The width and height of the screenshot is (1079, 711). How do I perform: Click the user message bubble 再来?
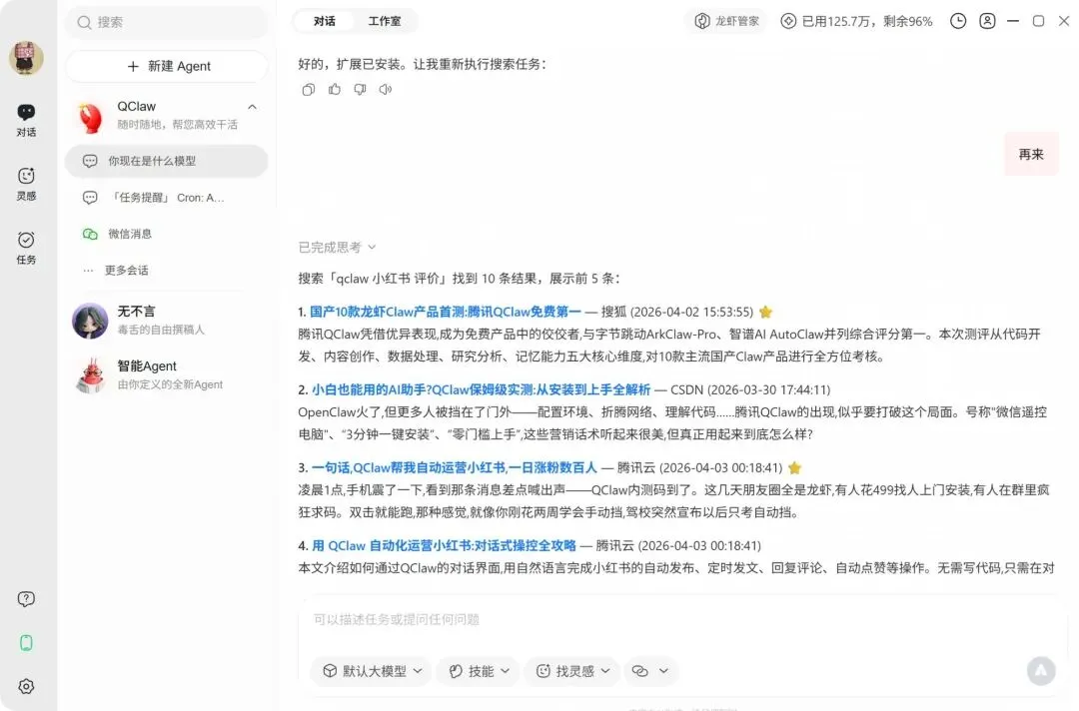[x=1031, y=154]
